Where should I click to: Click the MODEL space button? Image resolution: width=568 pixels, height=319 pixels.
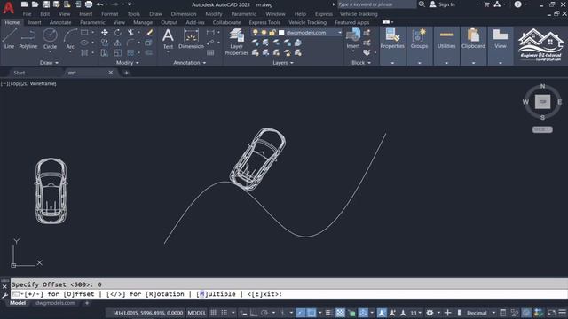197,313
